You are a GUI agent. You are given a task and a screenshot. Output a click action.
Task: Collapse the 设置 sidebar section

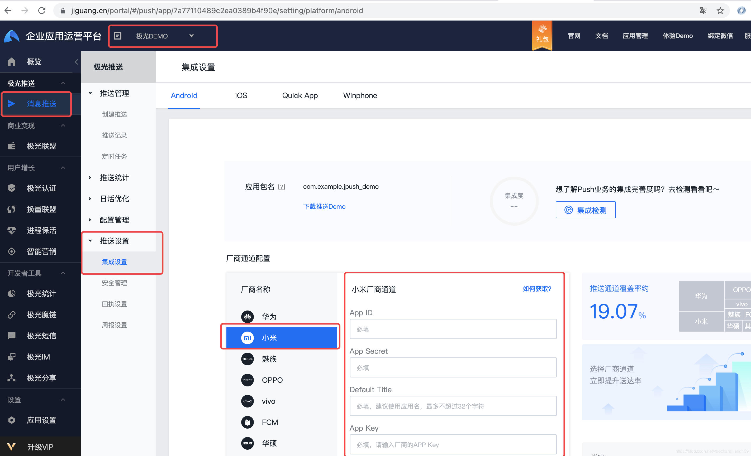coord(63,399)
